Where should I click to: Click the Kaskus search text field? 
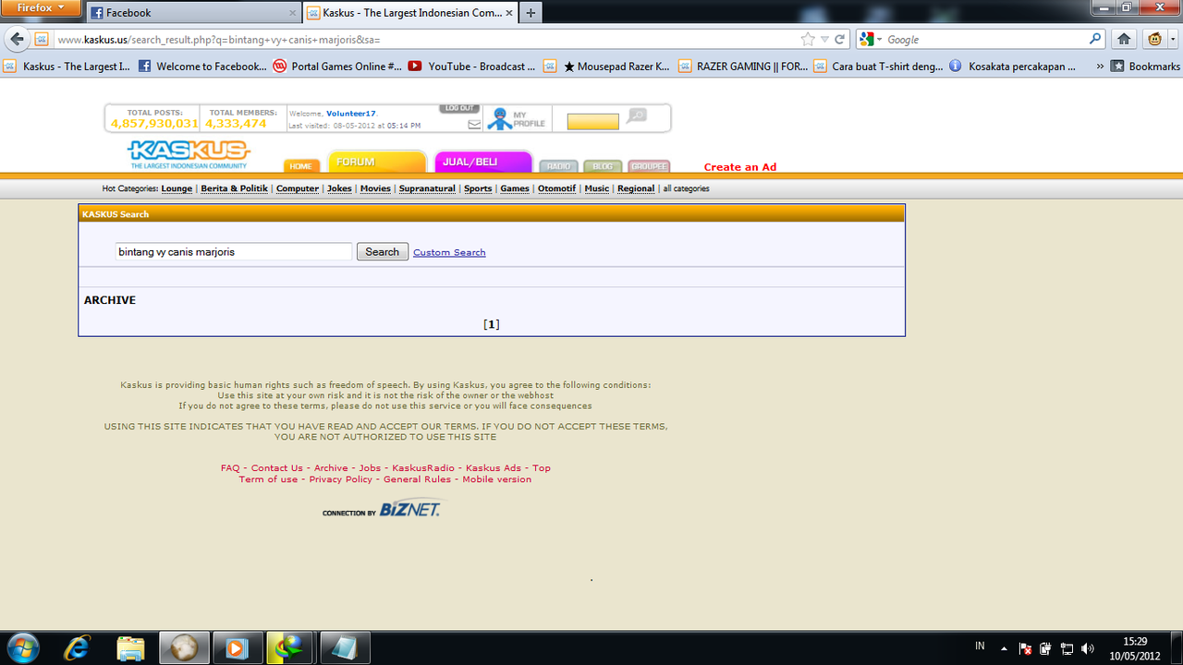pyautogui.click(x=234, y=251)
